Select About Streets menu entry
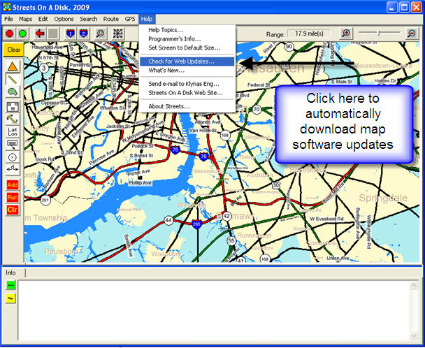The image size is (425, 348). point(187,106)
